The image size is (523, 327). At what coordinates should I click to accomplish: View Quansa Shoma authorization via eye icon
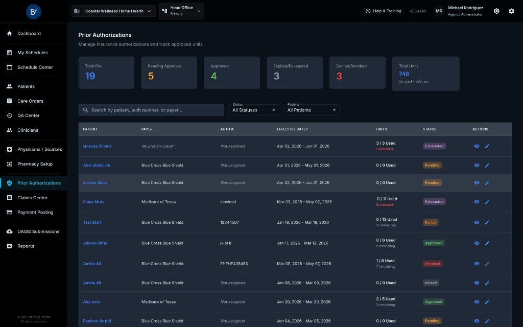pyautogui.click(x=477, y=146)
